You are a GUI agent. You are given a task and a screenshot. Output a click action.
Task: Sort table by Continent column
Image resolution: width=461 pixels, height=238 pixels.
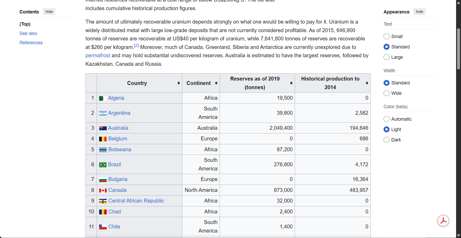point(216,83)
